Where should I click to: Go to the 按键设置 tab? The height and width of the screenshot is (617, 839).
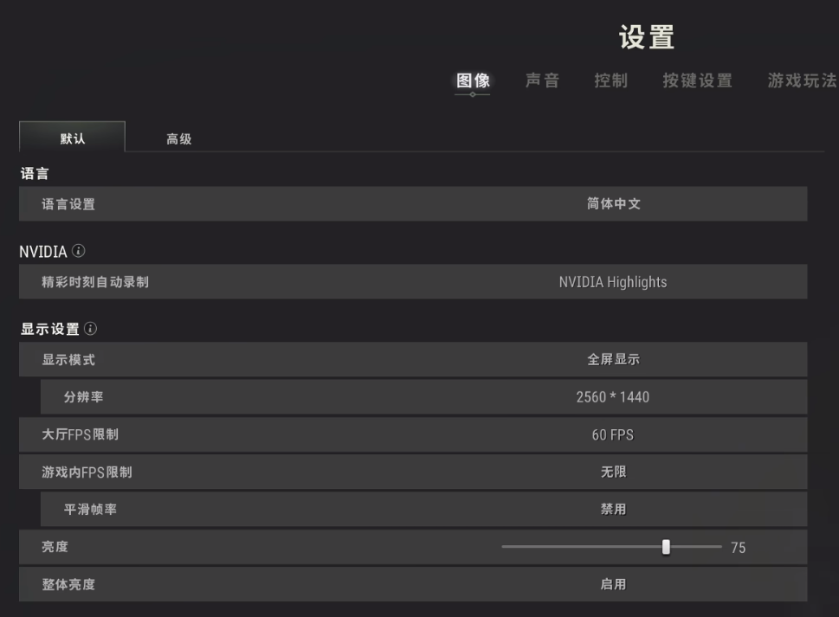[697, 80]
